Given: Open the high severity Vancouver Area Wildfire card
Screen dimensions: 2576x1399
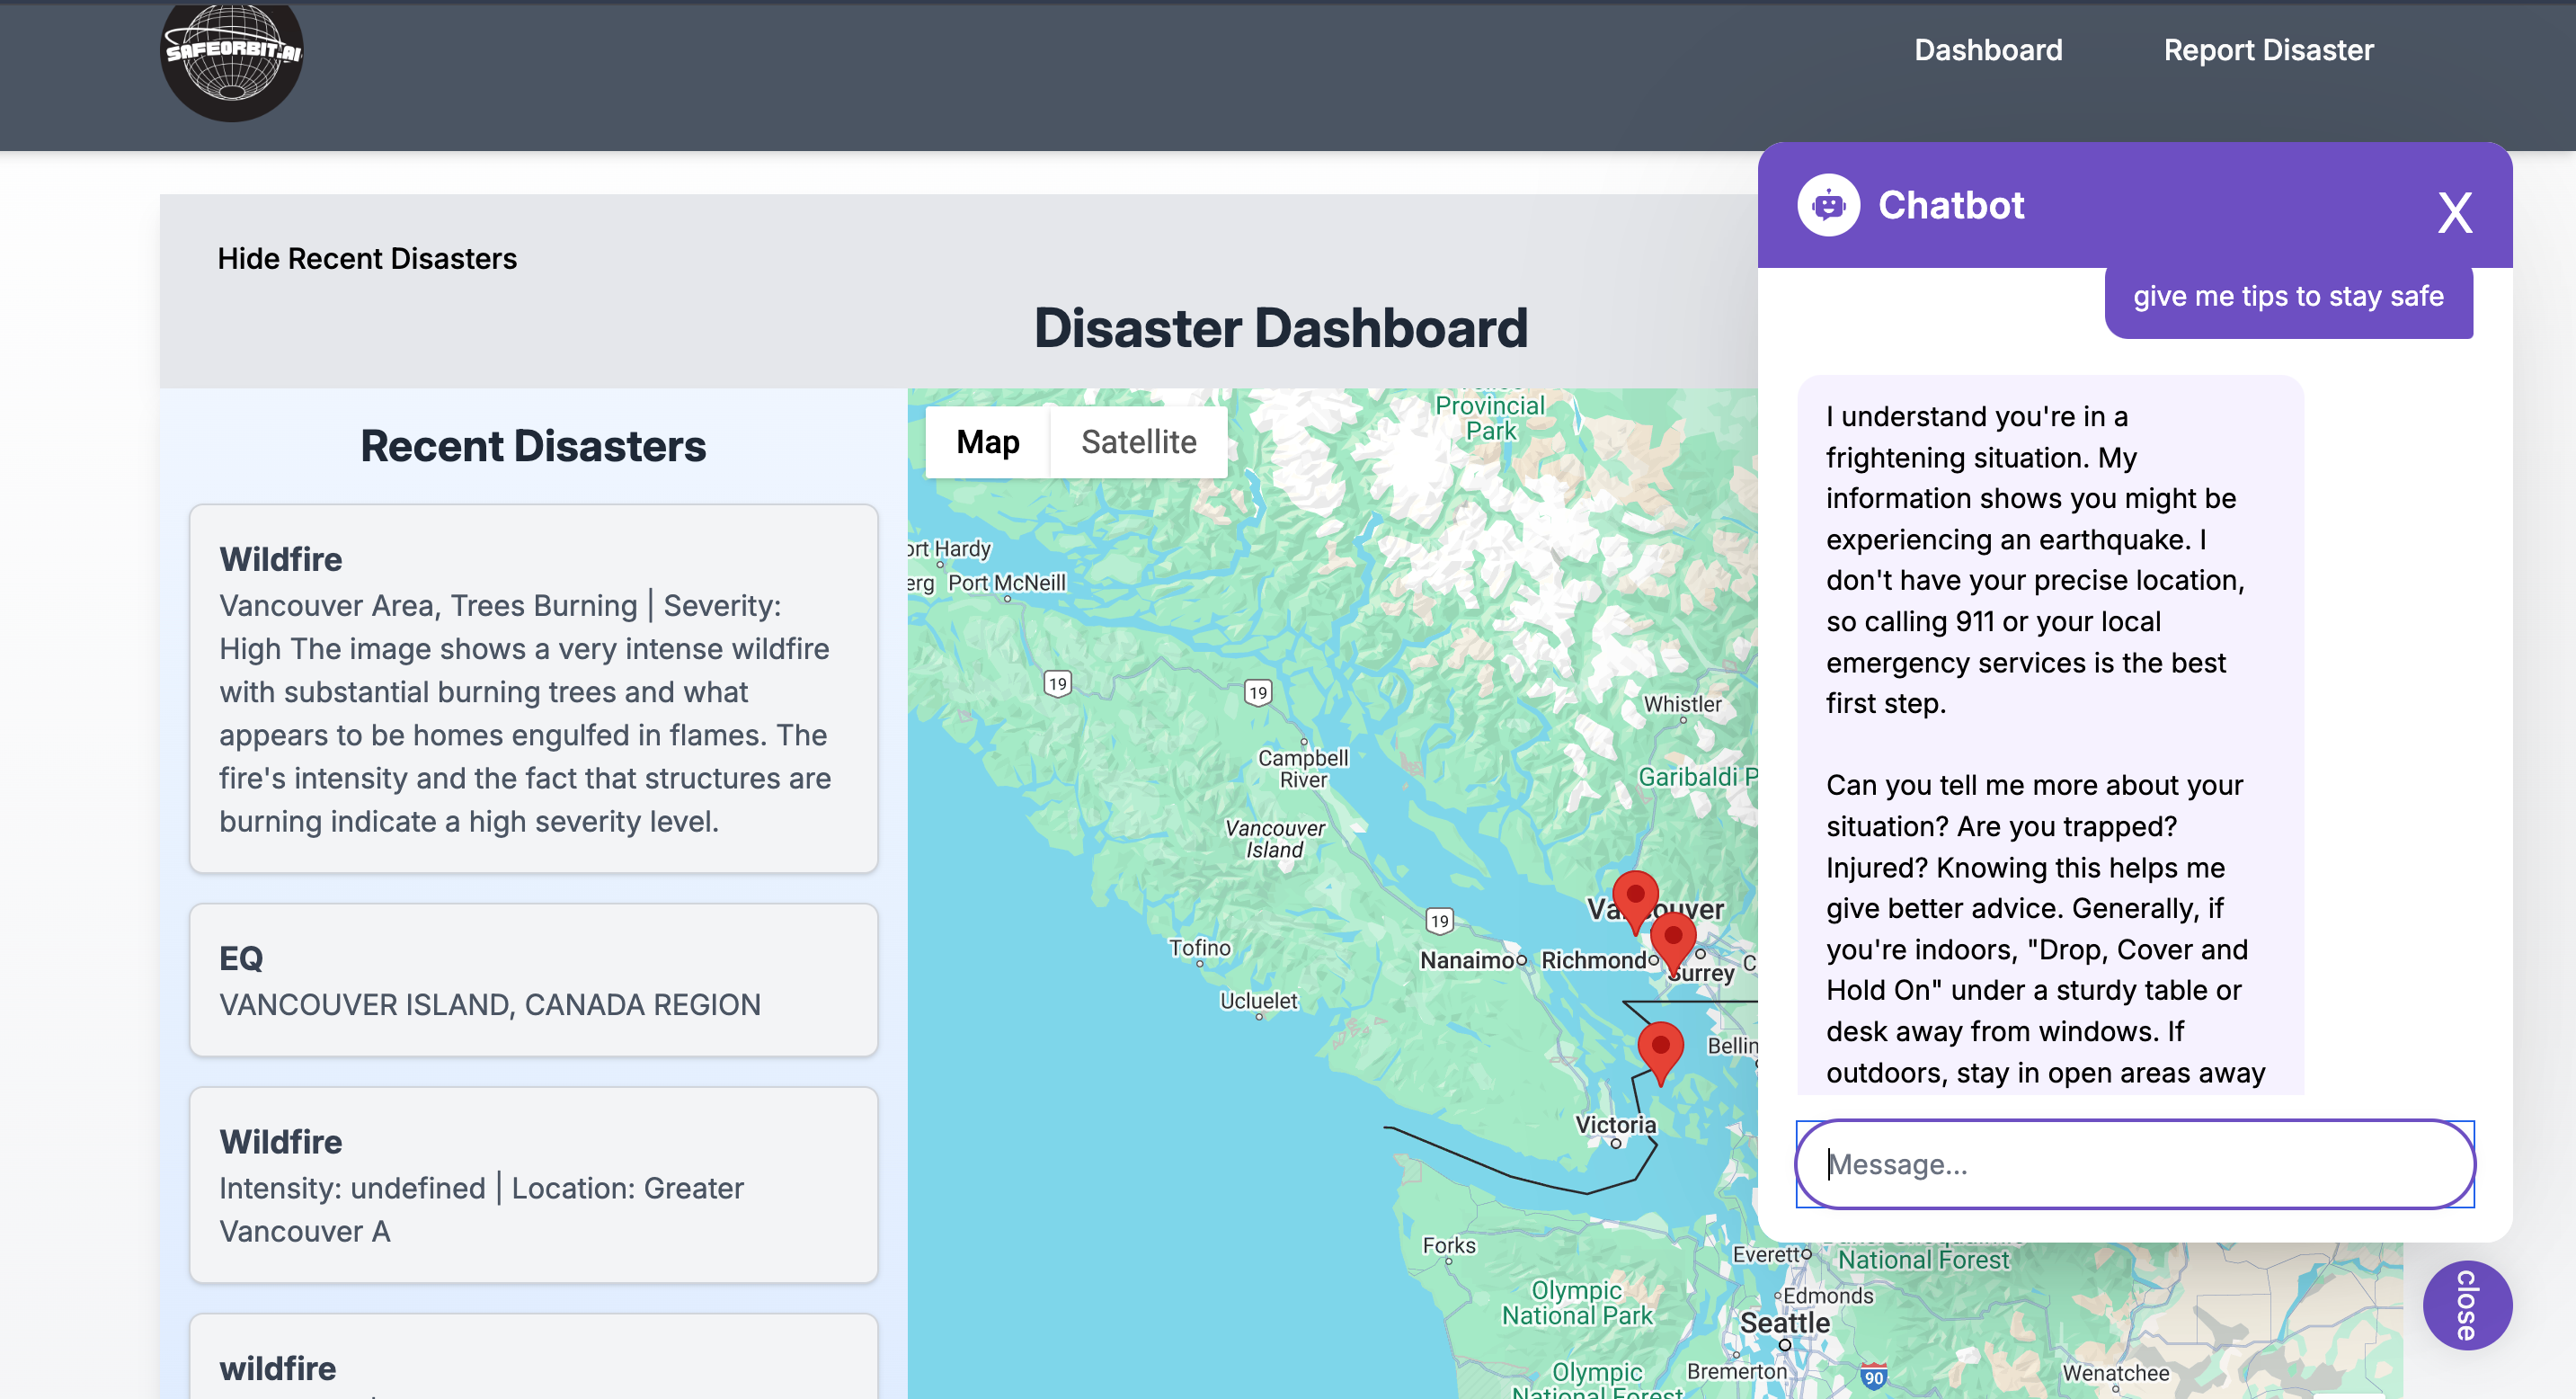Looking at the screenshot, I should 533,688.
